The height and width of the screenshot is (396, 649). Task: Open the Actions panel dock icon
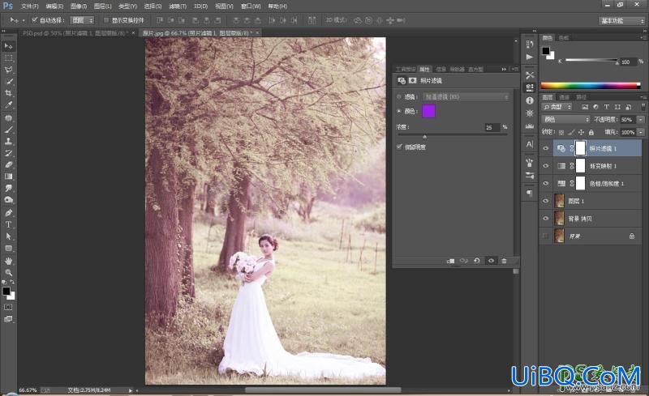tap(530, 57)
